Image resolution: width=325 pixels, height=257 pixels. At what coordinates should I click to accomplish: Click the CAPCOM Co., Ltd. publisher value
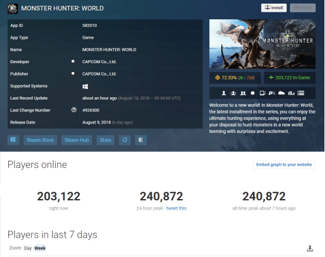(99, 74)
